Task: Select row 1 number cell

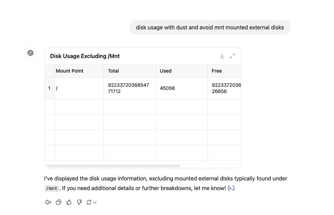Action: coord(50,88)
